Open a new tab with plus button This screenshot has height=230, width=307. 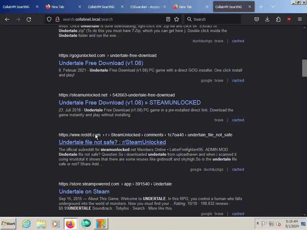(x=261, y=7)
